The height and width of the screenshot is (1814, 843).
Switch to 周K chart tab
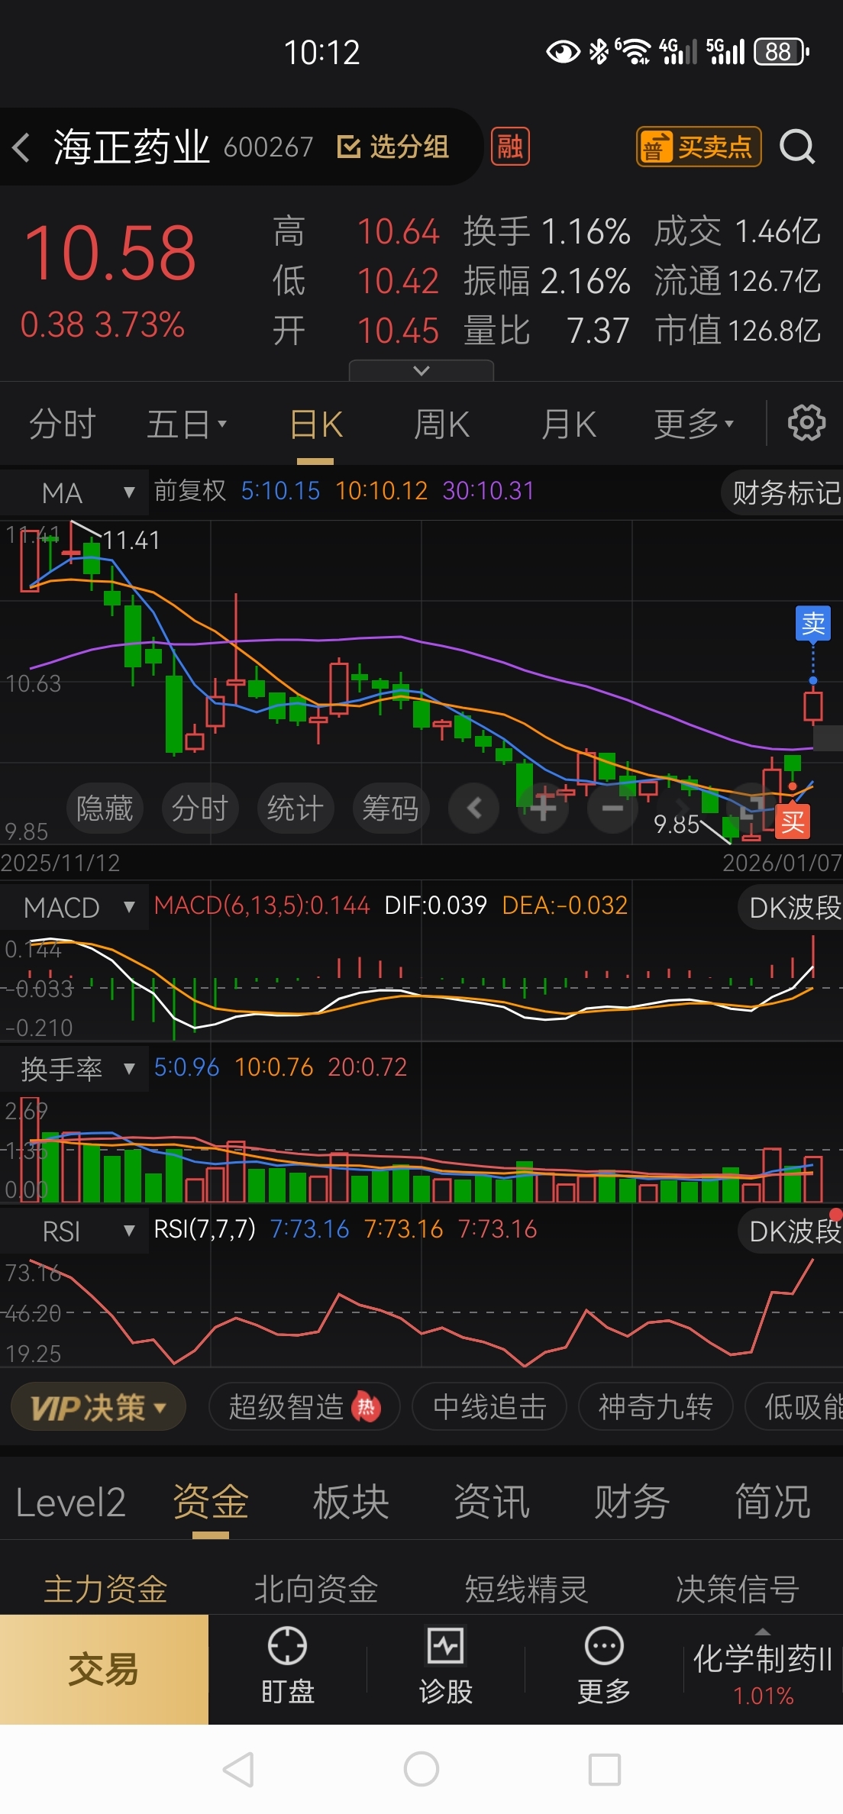point(441,424)
